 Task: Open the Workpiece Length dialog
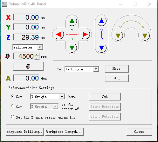[x=65, y=132]
